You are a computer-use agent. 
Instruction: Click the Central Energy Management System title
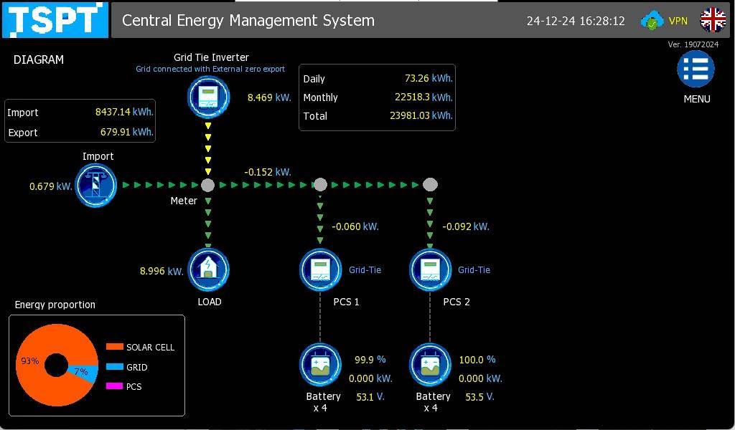pos(248,21)
